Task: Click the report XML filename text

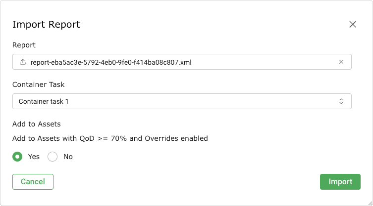Action: click(x=110, y=62)
